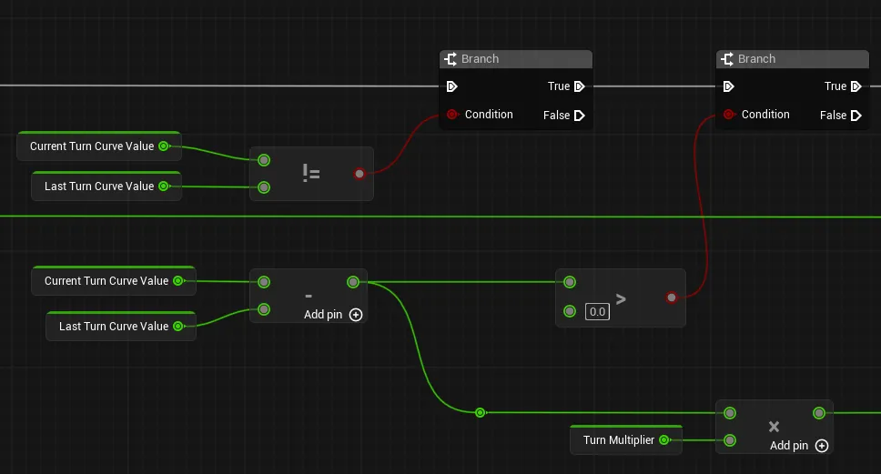Click the multiply node's float output pin
881x474 pixels.
pos(818,413)
